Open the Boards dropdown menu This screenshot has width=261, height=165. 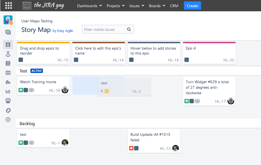tap(157, 6)
